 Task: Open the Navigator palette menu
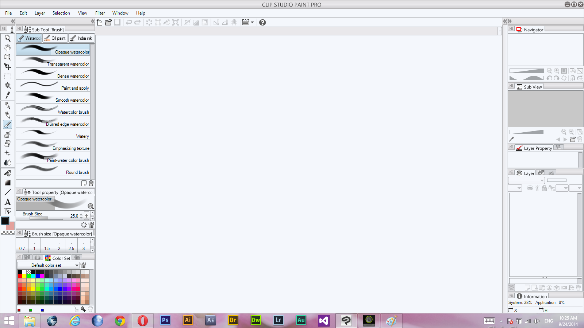pyautogui.click(x=511, y=29)
